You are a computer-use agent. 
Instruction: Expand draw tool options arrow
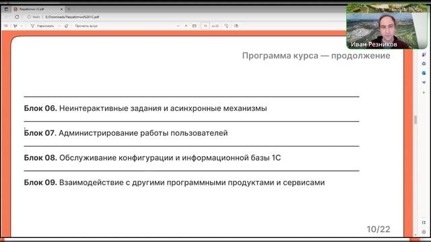tap(59, 26)
